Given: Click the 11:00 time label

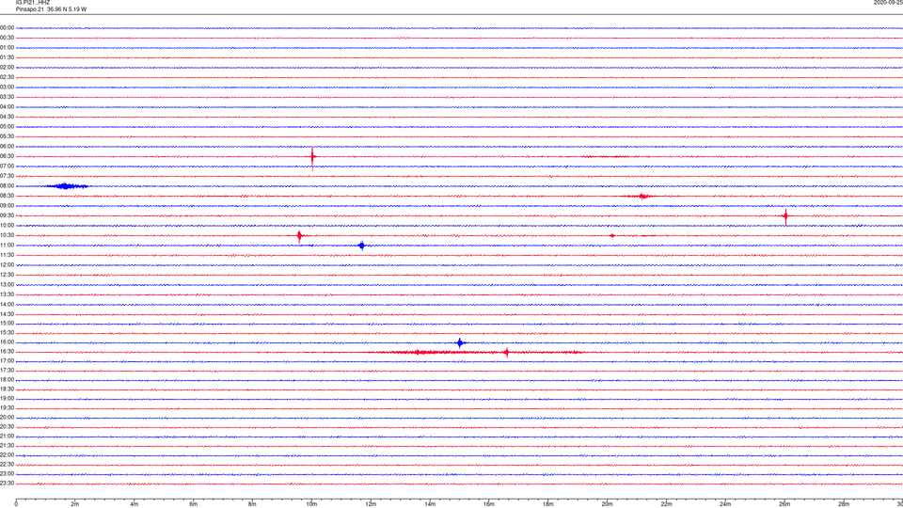Looking at the screenshot, I should click(7, 246).
